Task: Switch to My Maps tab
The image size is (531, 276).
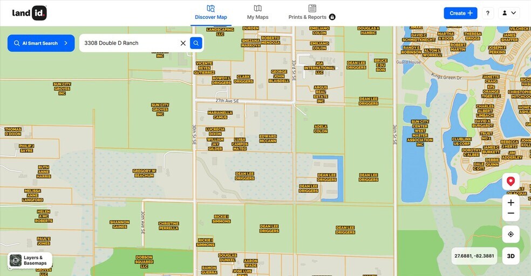Action: tap(257, 13)
